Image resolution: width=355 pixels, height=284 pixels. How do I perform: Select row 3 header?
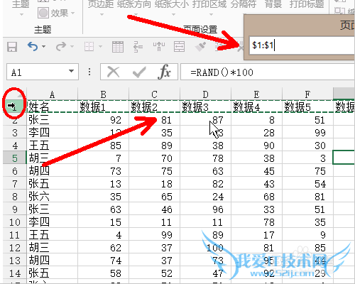click(x=15, y=132)
